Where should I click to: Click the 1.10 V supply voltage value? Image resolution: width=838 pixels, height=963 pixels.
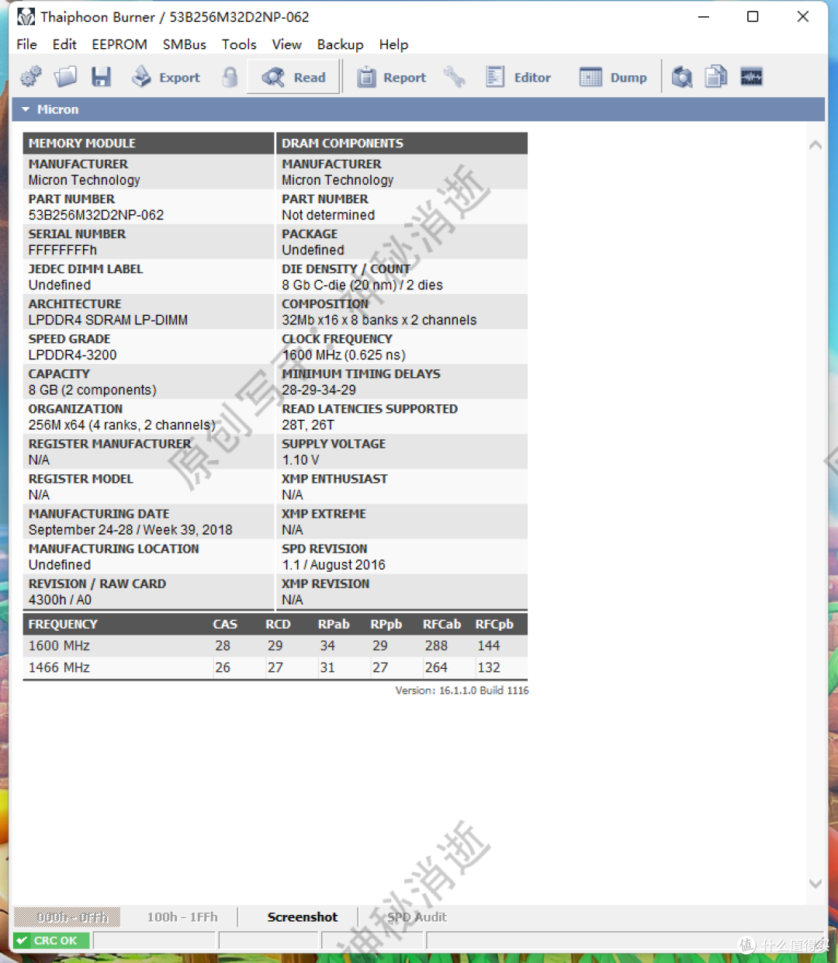[300, 459]
